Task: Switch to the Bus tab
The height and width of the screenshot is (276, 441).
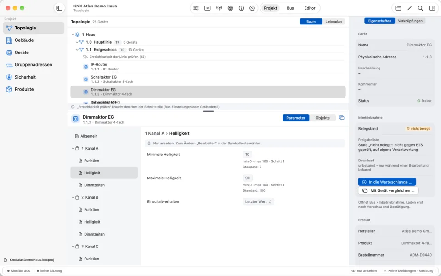Action: pyautogui.click(x=290, y=8)
